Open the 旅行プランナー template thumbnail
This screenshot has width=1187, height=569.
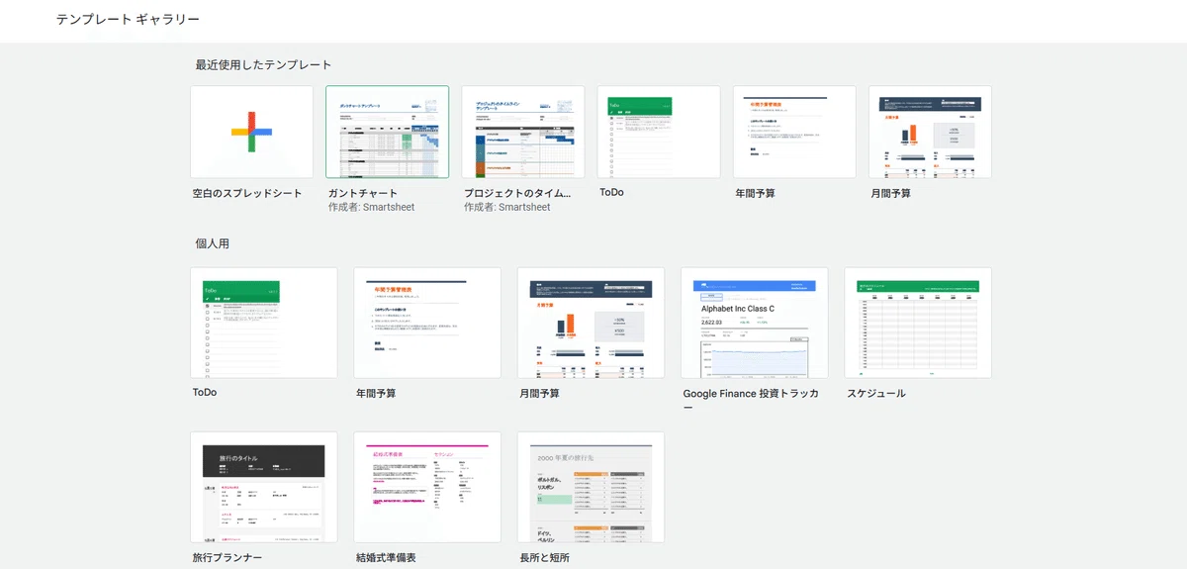pyautogui.click(x=264, y=487)
